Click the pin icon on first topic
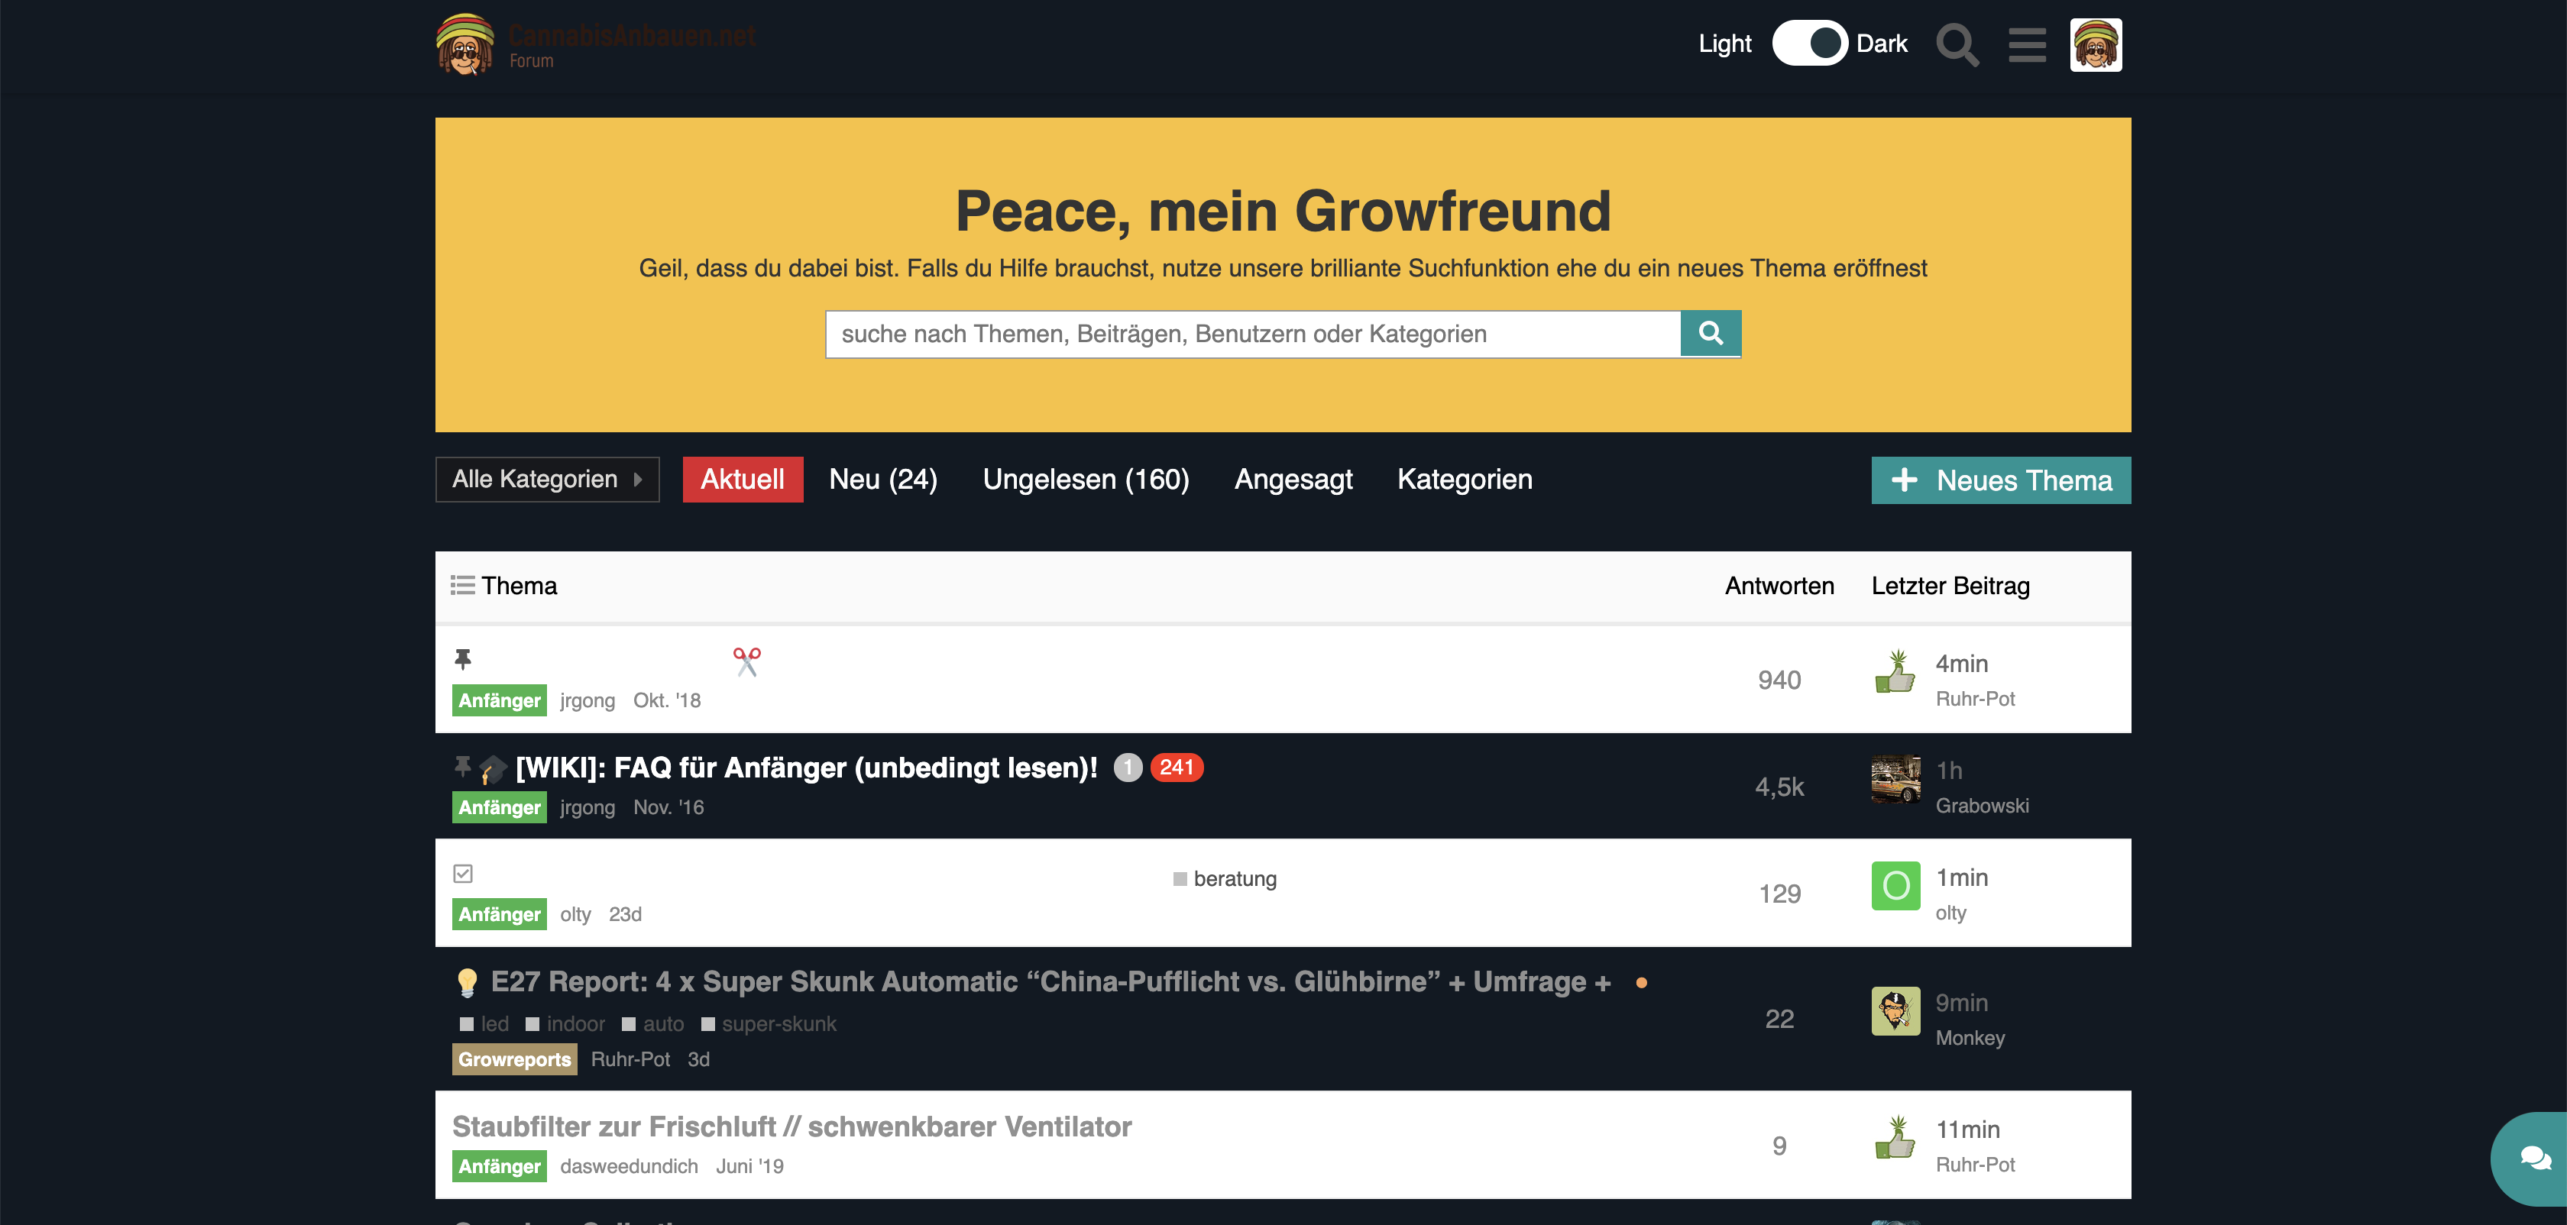Image resolution: width=2567 pixels, height=1225 pixels. 462,659
